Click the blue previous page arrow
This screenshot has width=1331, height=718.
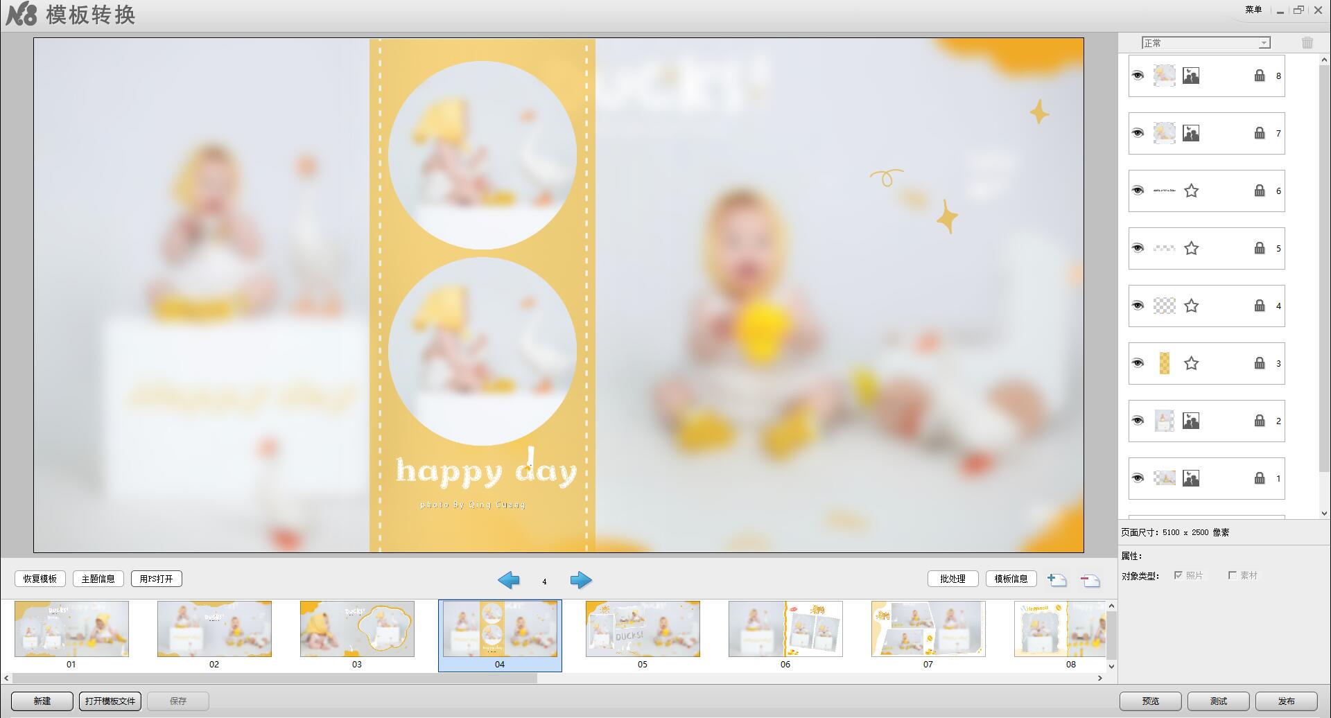[x=509, y=580]
